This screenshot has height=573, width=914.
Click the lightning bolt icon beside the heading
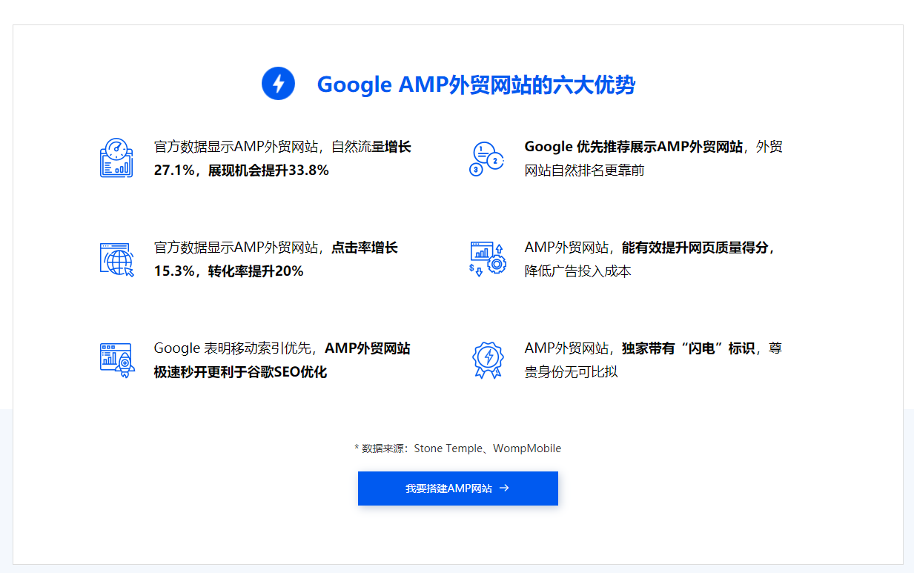[x=278, y=84]
